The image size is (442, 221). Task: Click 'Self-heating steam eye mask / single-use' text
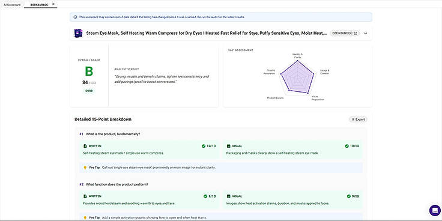coord(123,153)
